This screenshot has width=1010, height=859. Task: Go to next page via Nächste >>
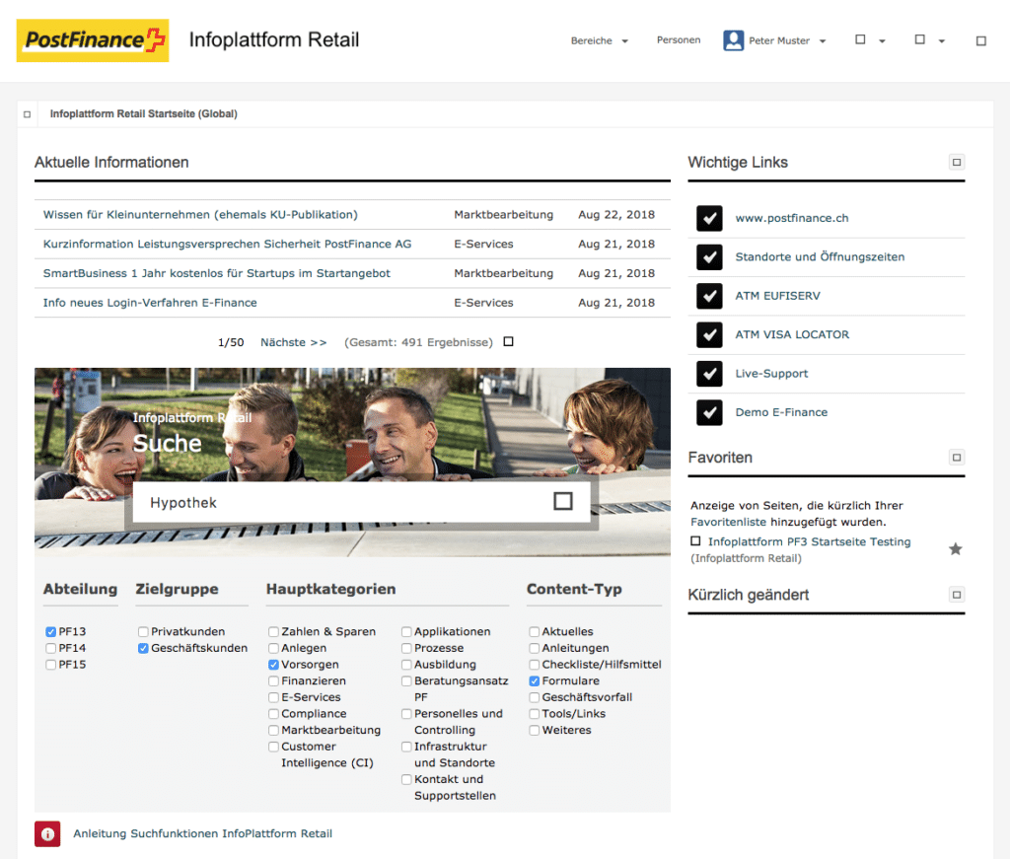click(x=293, y=342)
